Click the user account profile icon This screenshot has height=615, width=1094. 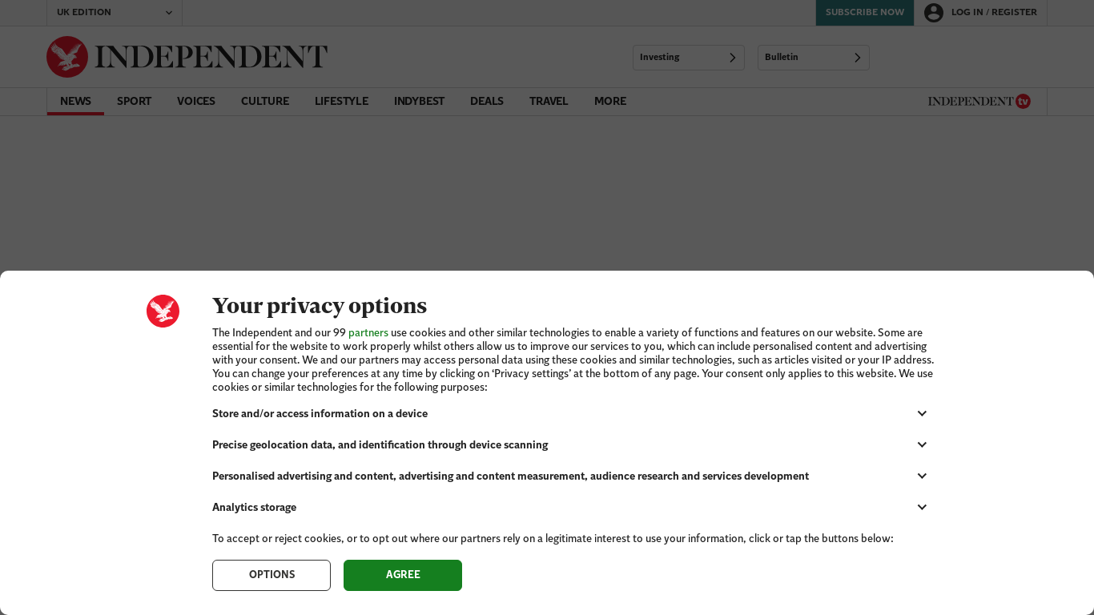click(933, 13)
